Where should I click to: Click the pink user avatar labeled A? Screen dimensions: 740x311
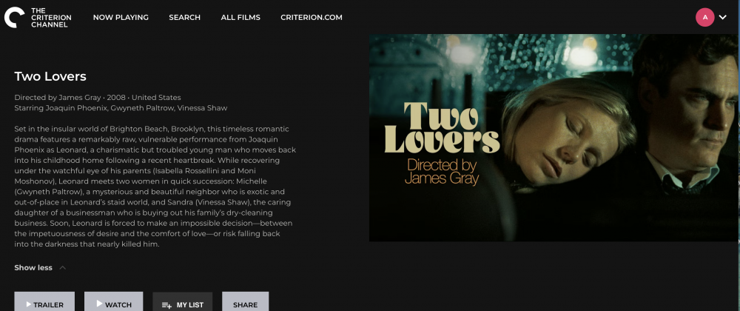pyautogui.click(x=705, y=18)
